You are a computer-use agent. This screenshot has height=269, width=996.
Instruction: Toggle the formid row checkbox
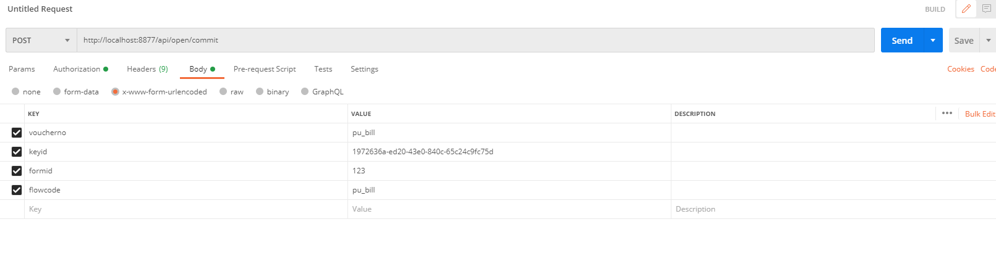tap(17, 171)
